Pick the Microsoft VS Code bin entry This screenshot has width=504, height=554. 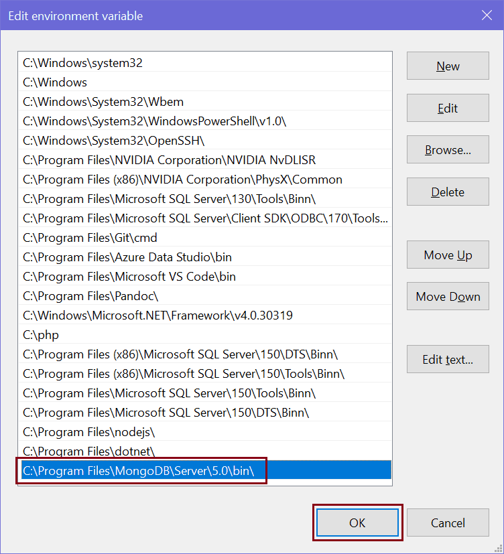(129, 277)
